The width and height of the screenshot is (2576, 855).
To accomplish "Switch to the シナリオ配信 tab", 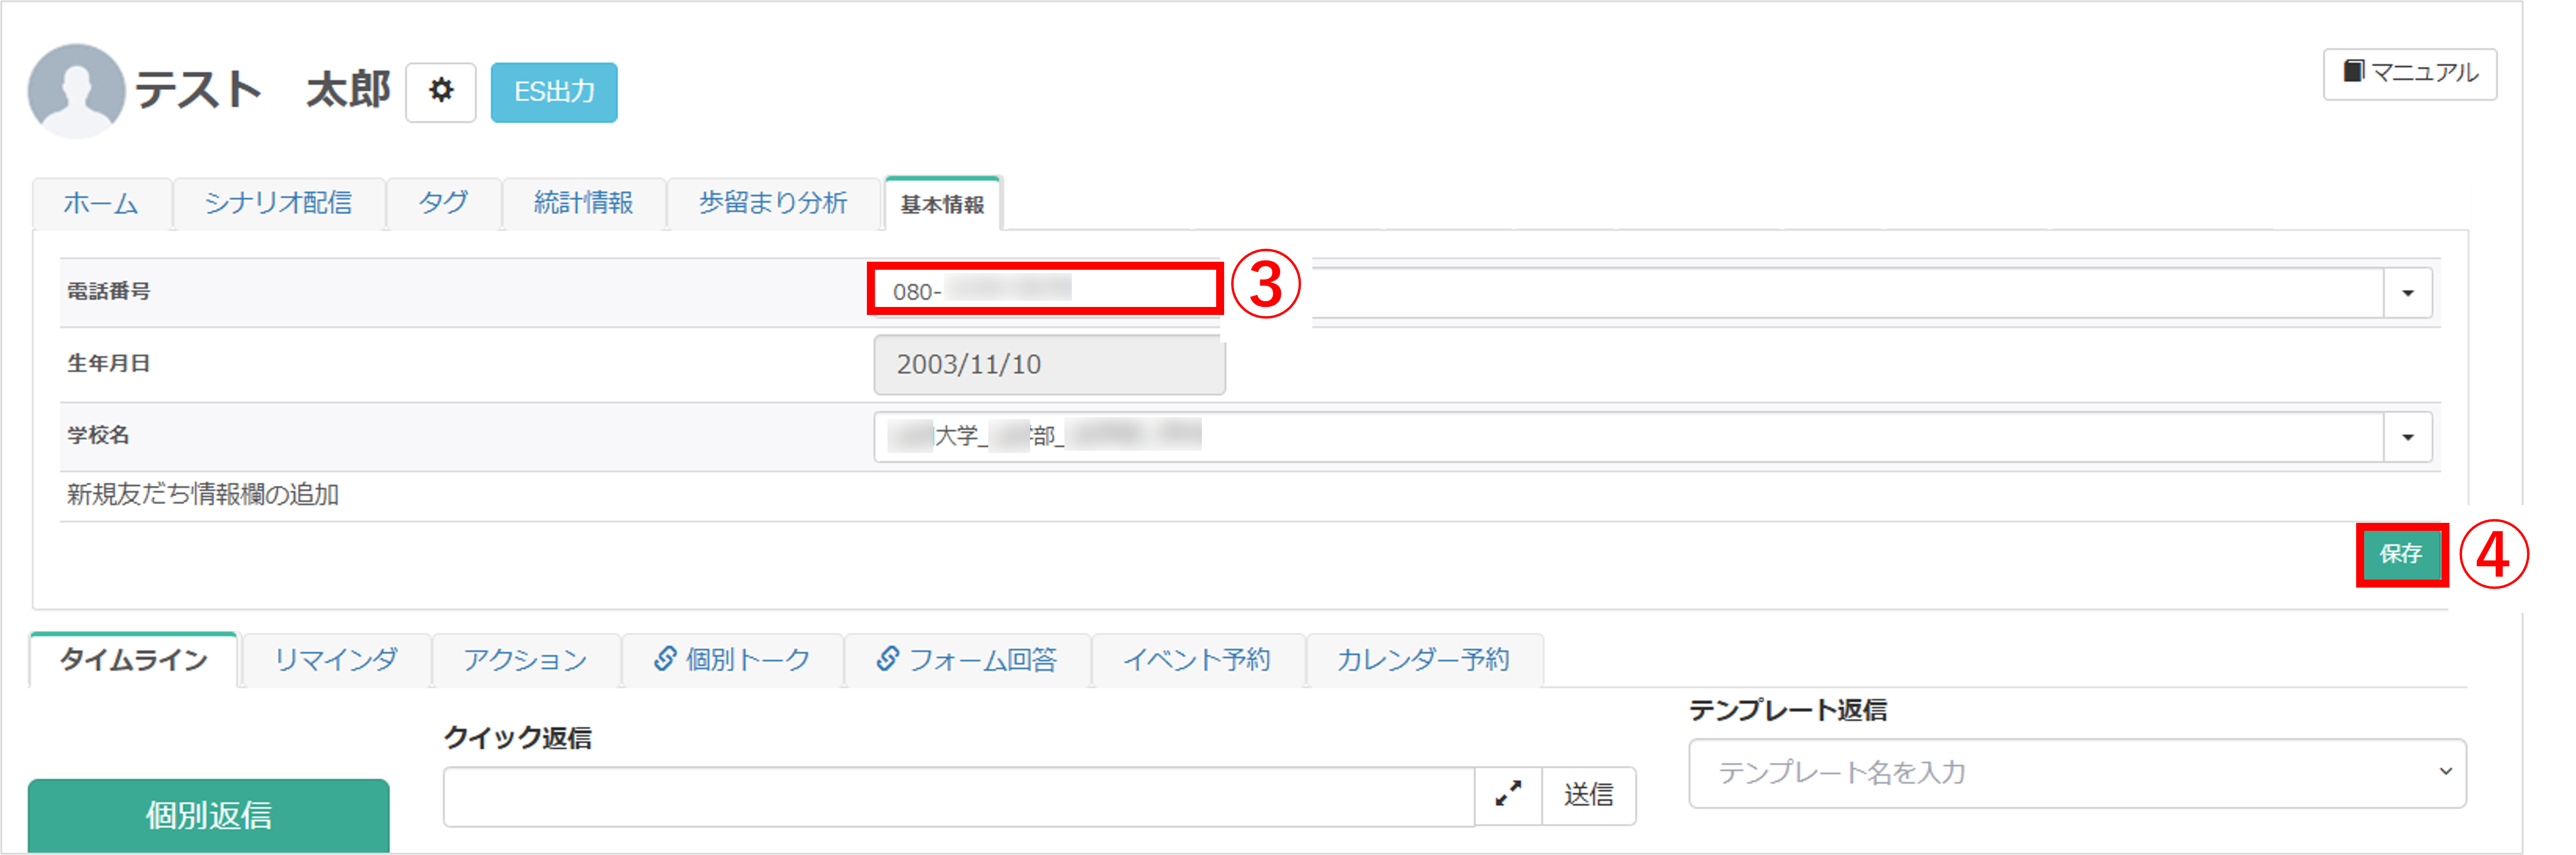I will click(x=278, y=203).
